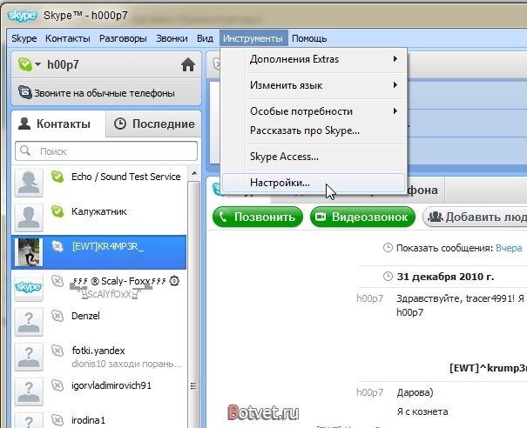The image size is (527, 428).
Task: Click contact list scroll up arrow
Action: pos(194,174)
